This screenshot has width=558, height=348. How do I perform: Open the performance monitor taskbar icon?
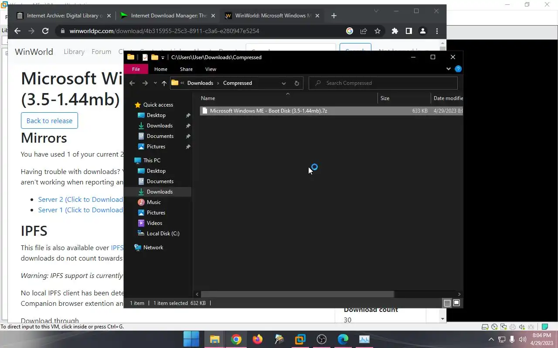coord(364,339)
